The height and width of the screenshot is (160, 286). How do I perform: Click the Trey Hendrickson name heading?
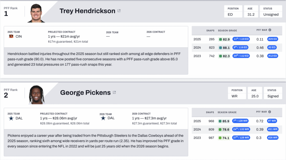tap(87, 11)
